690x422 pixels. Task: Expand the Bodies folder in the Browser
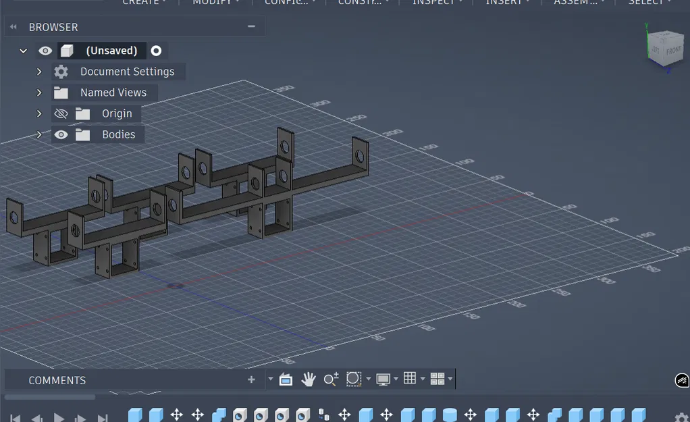39,134
